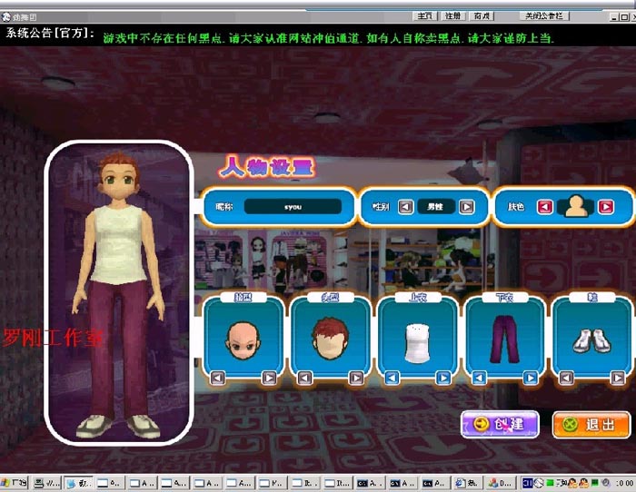
Task: Click previous face style arrow
Action: [218, 377]
